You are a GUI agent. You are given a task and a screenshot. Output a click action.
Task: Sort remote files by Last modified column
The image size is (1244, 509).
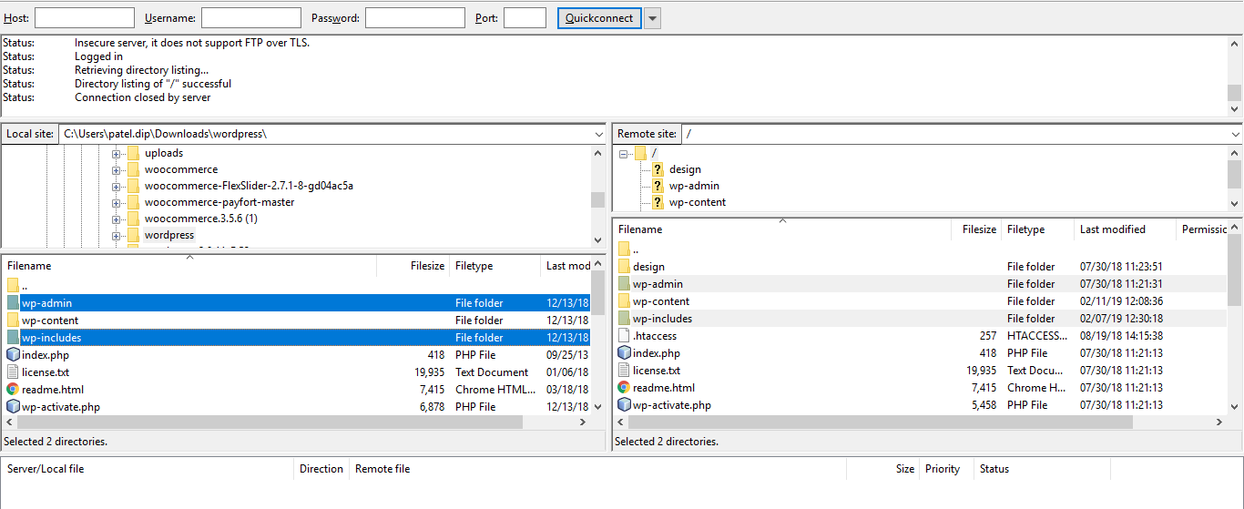pos(1125,229)
